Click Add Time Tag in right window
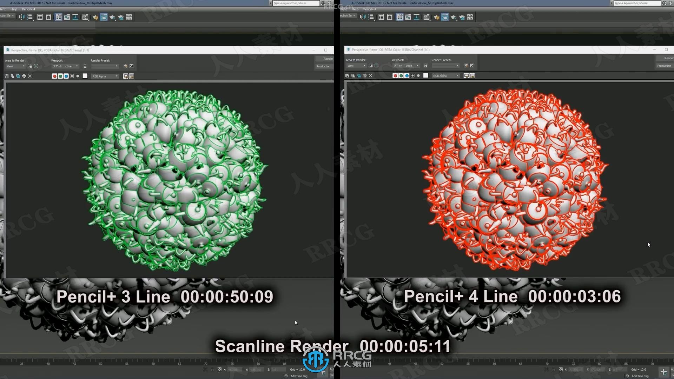Screen dimensions: 674x379 (640, 376)
